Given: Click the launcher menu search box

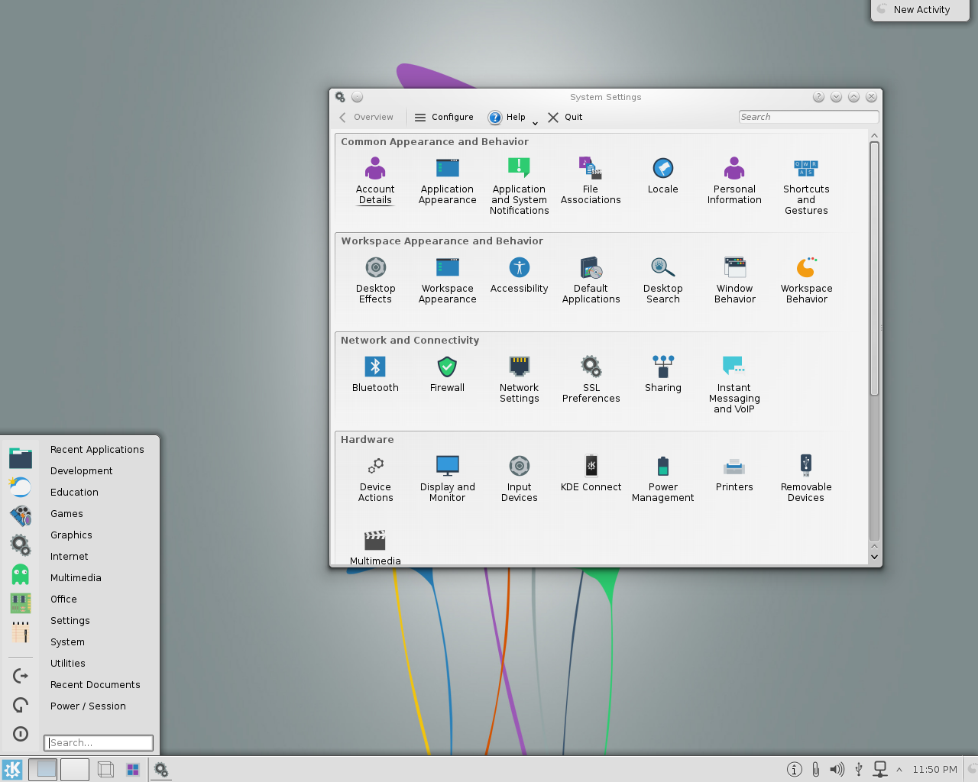Looking at the screenshot, I should tap(99, 743).
